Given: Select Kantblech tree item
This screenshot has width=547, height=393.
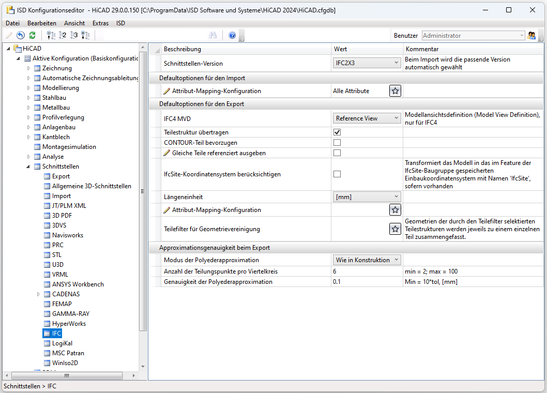Looking at the screenshot, I should point(56,137).
